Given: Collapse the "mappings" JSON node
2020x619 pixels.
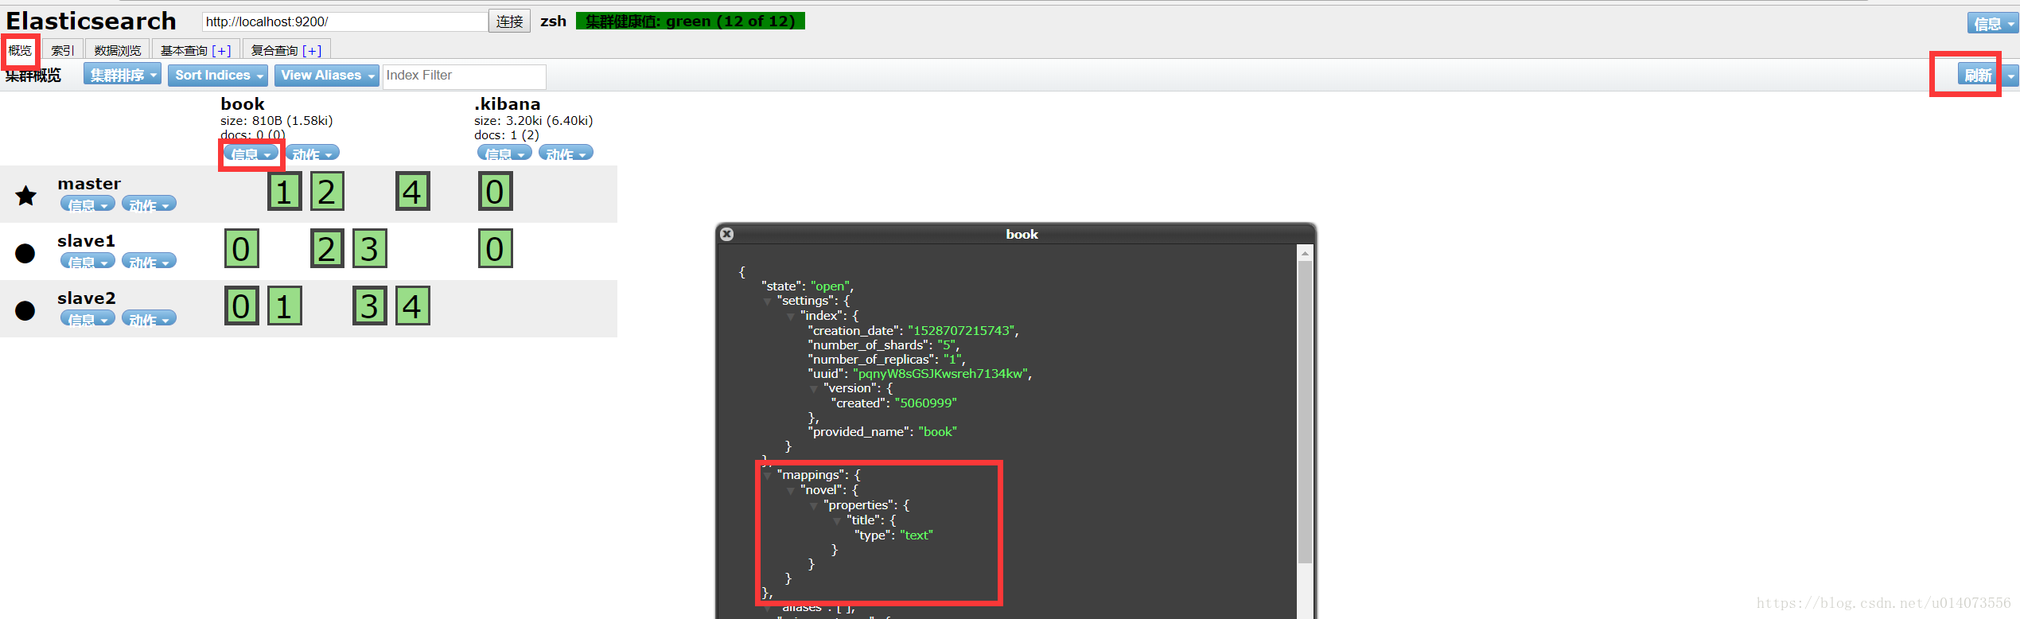Looking at the screenshot, I should [768, 476].
